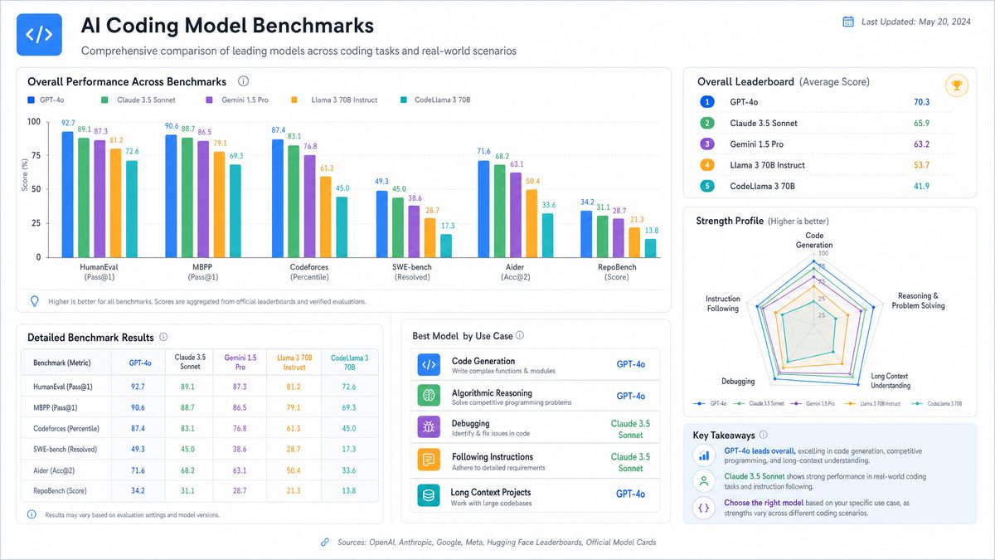
Task: Select the Llama 3 70B Instruct table column header
Action: (x=294, y=363)
